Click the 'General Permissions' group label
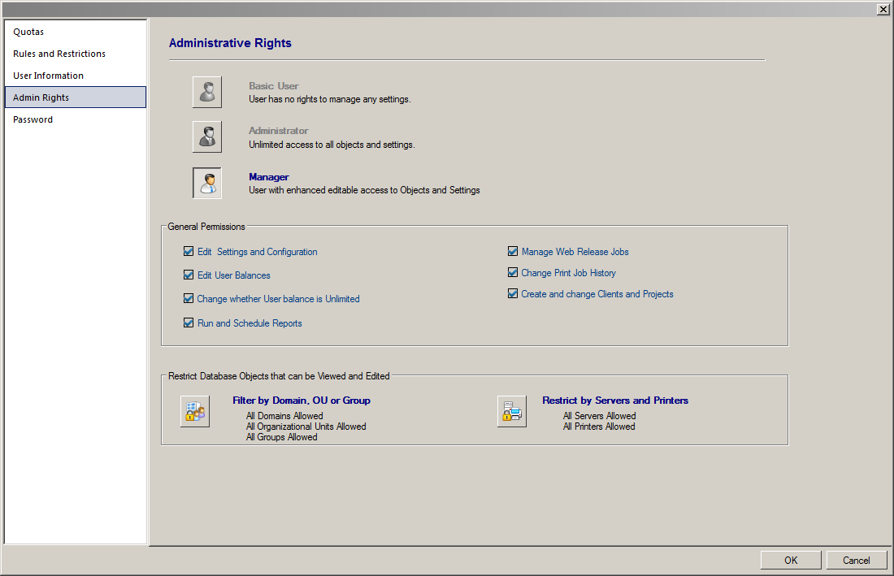 click(206, 227)
